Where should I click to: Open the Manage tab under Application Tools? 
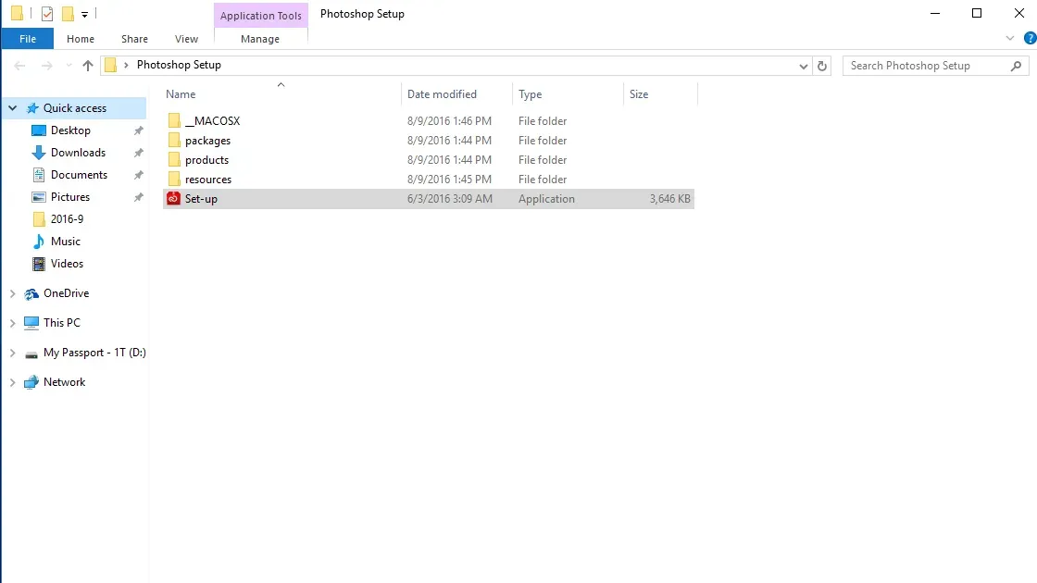(260, 39)
